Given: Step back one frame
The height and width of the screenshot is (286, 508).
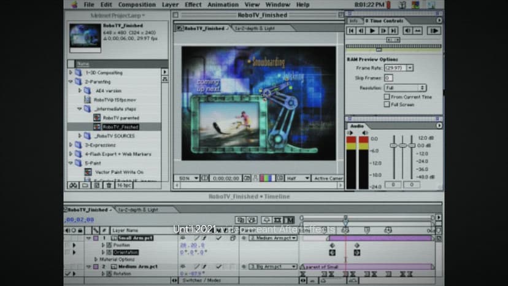Looking at the screenshot, I should 361,31.
